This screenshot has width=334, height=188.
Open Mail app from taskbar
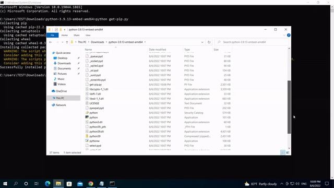tap(80, 183)
